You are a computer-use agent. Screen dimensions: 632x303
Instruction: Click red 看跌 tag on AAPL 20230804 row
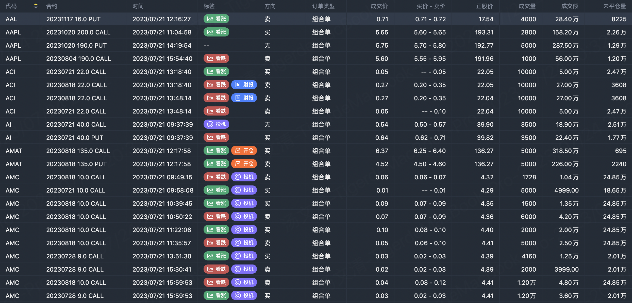[x=216, y=59]
